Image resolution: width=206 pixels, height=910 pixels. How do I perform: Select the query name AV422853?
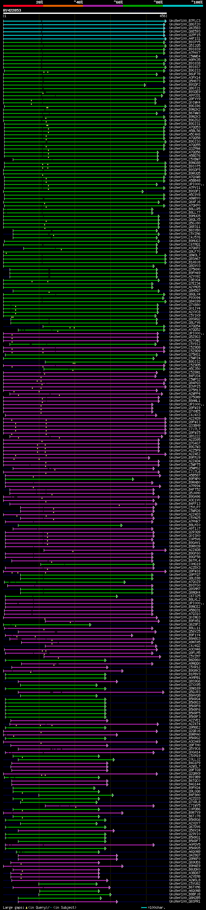coord(12,10)
